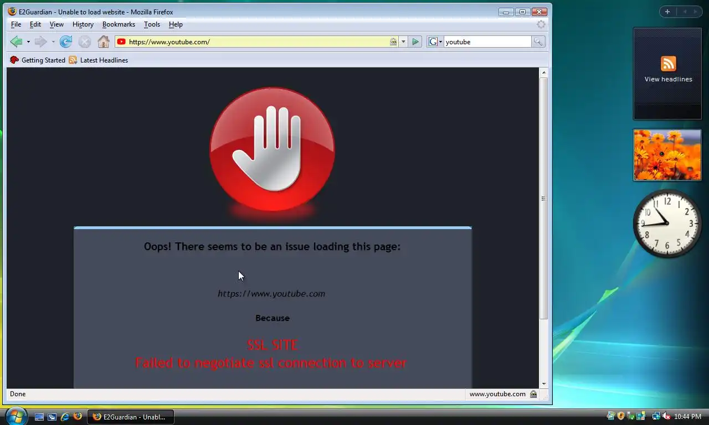Click the Done status bar text
The image size is (709, 425).
coord(18,394)
